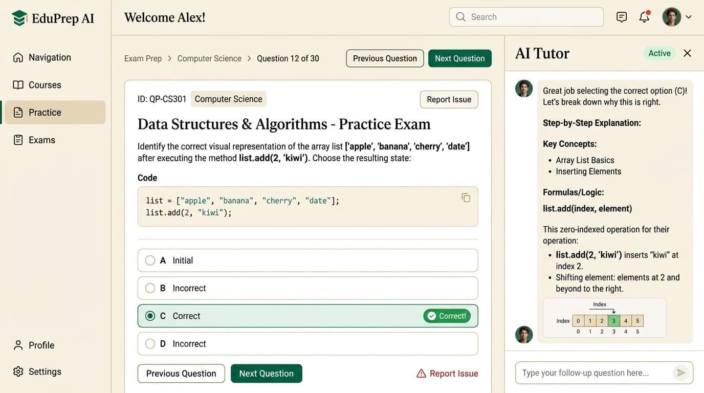Image resolution: width=704 pixels, height=393 pixels.
Task: Click the Exams clipboard icon
Action: coord(18,140)
